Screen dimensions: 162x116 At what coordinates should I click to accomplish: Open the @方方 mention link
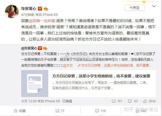[x=68, y=66]
